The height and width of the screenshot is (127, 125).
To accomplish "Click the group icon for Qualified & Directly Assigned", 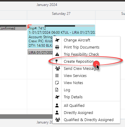I will click(x=58, y=120).
